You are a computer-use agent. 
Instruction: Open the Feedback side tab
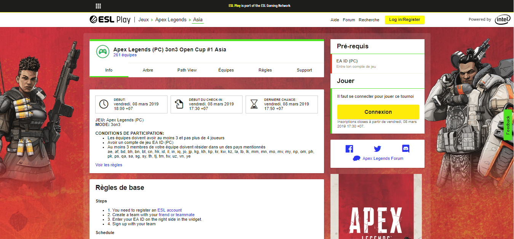pos(508,125)
